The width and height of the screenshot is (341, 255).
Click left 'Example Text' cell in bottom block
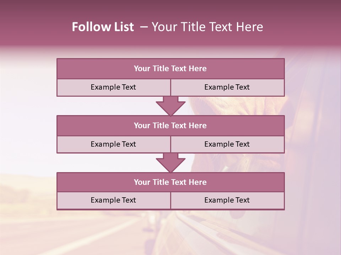coord(114,200)
